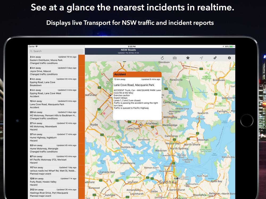
Task: Tap accident marker near Lane Cove
Action: [140, 125]
